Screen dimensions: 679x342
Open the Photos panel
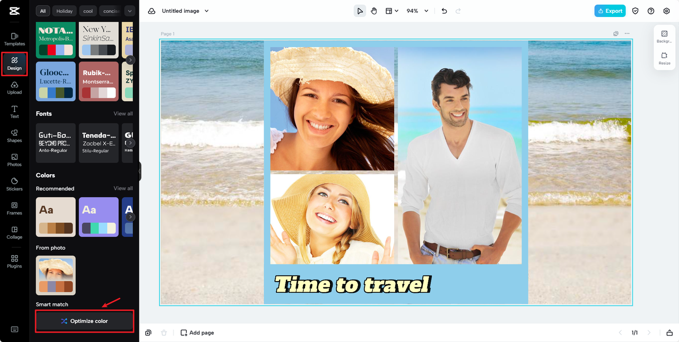pyautogui.click(x=14, y=160)
